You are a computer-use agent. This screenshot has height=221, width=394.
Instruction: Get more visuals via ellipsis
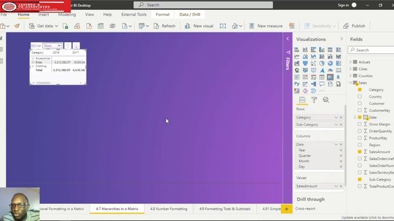tap(322, 91)
